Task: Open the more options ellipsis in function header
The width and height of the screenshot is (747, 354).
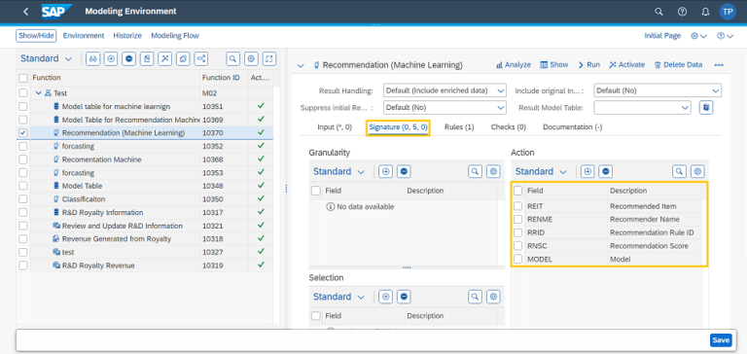Action: pos(719,65)
